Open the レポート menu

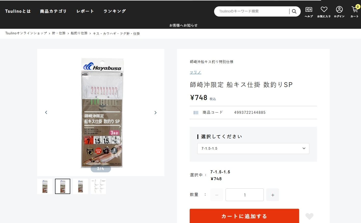click(85, 11)
